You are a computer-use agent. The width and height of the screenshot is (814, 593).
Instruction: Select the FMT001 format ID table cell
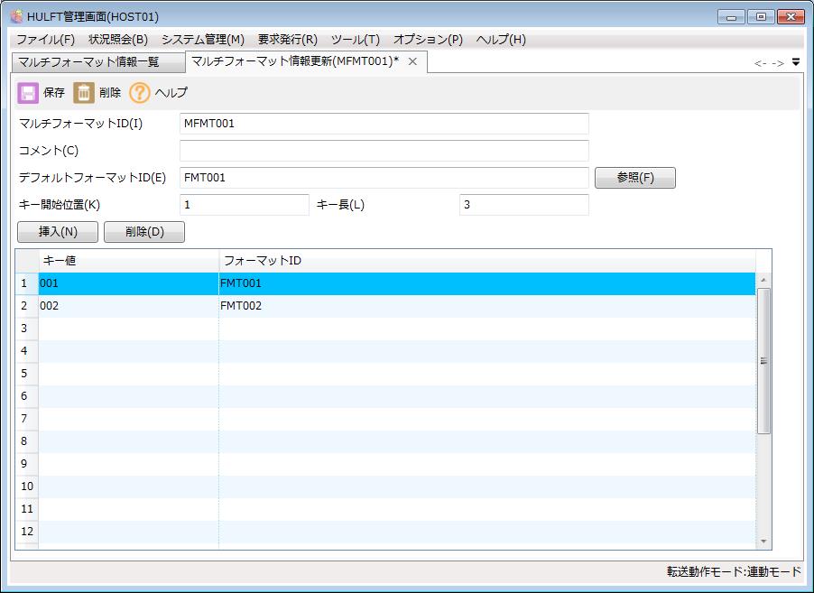tap(487, 283)
